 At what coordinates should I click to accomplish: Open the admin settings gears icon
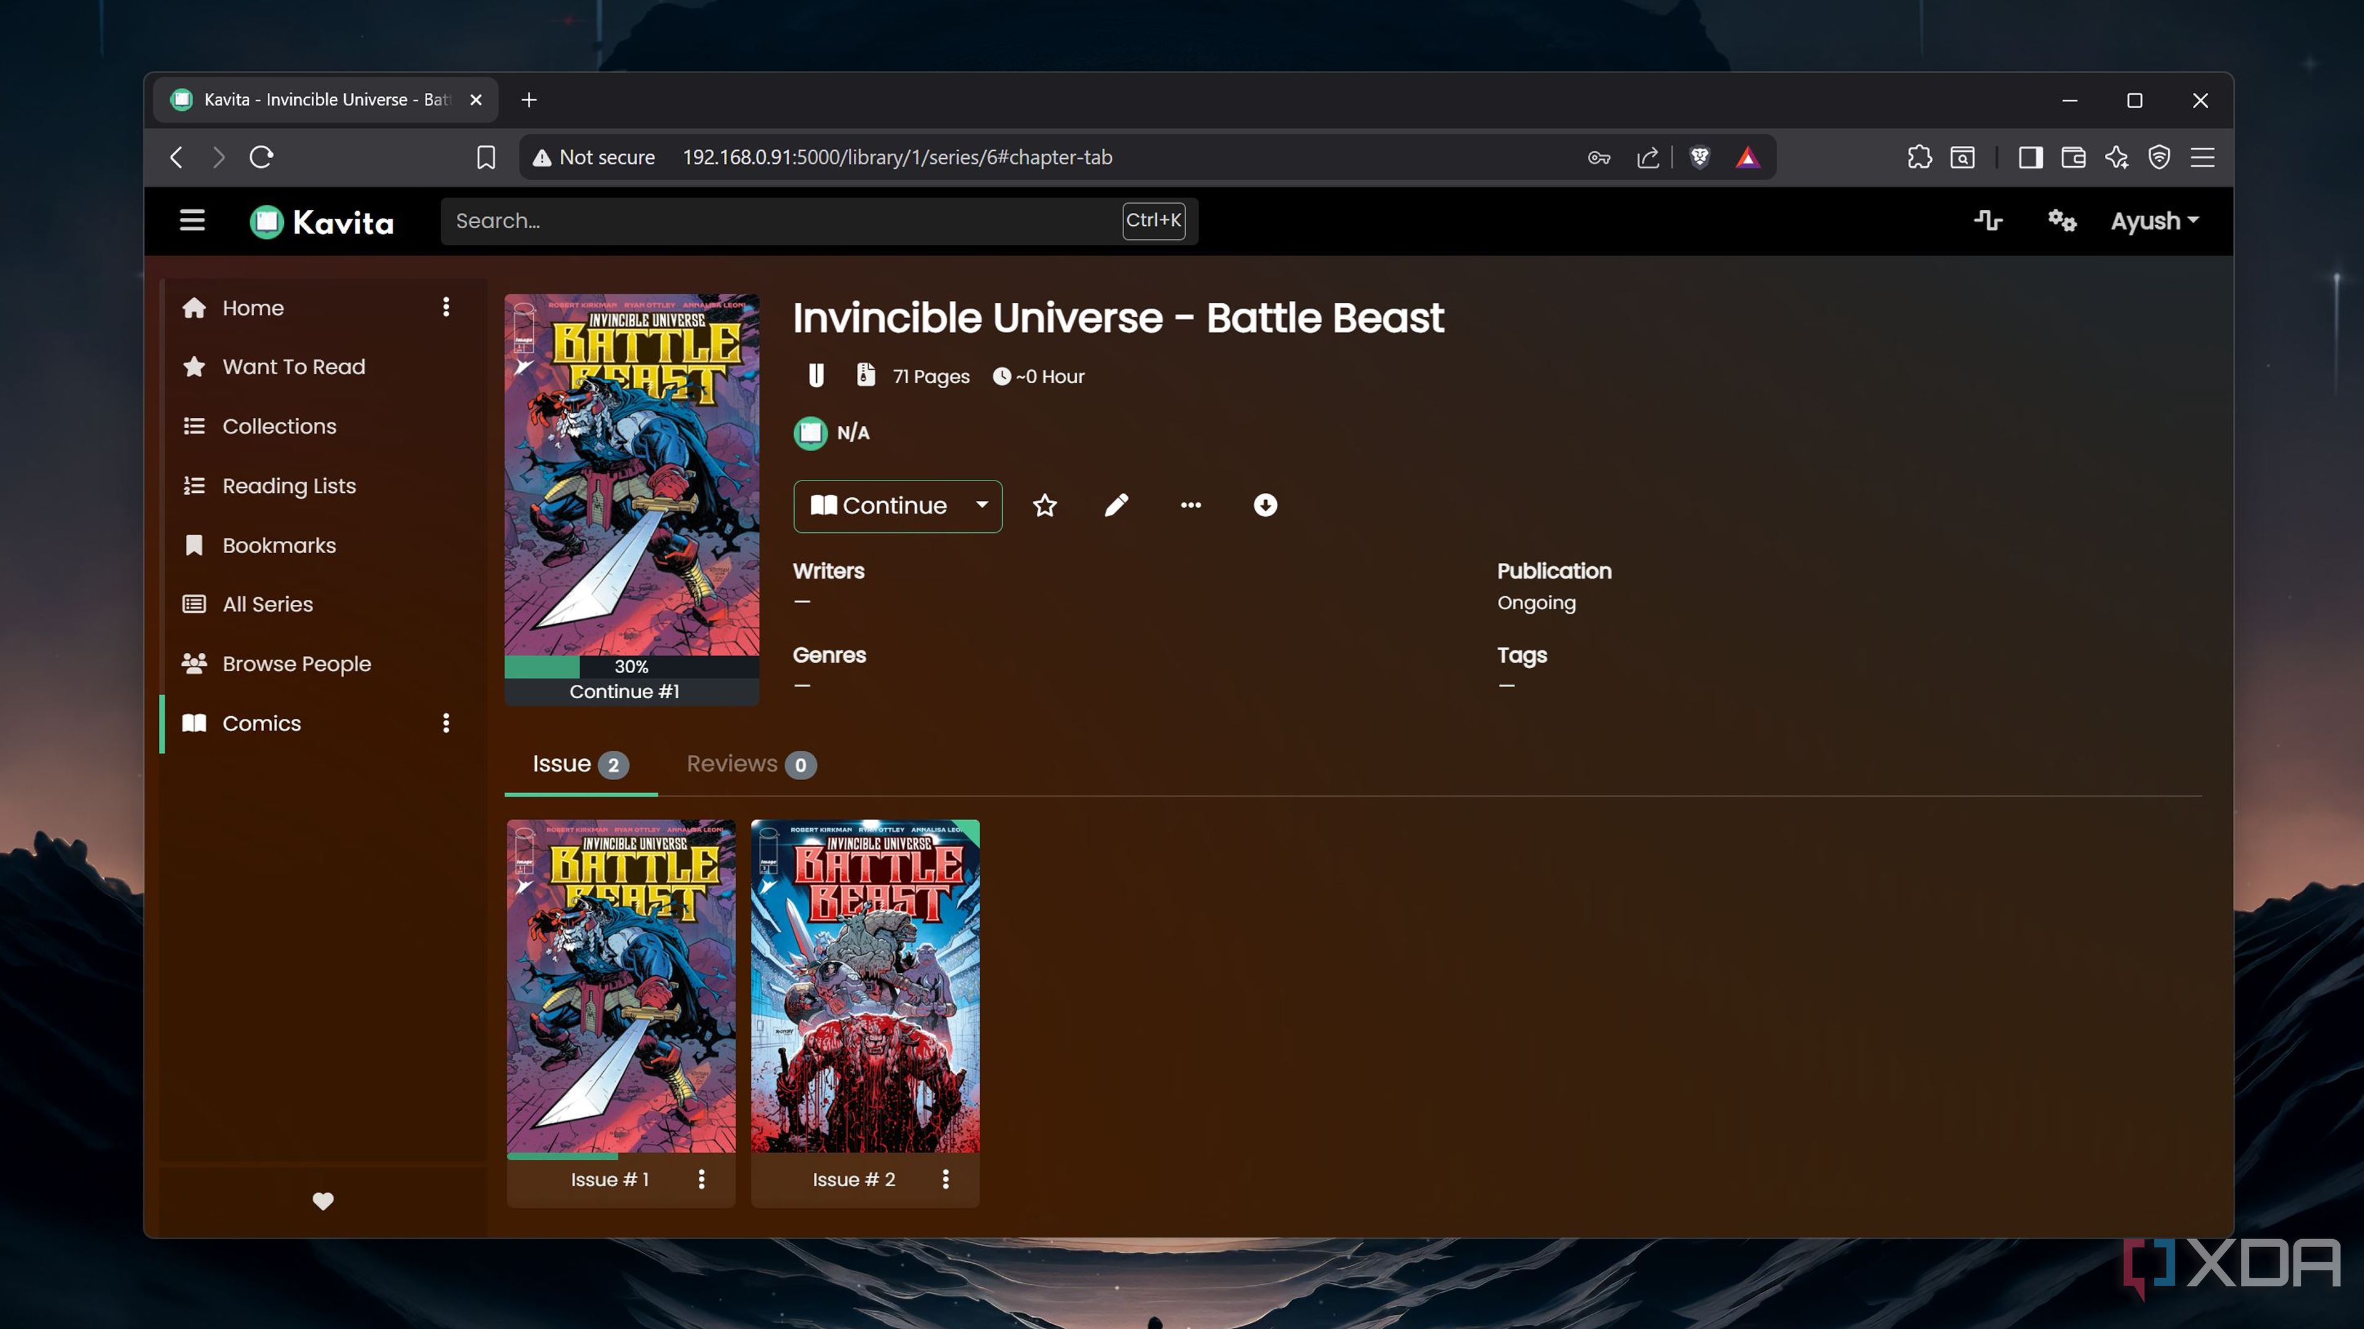2062,220
